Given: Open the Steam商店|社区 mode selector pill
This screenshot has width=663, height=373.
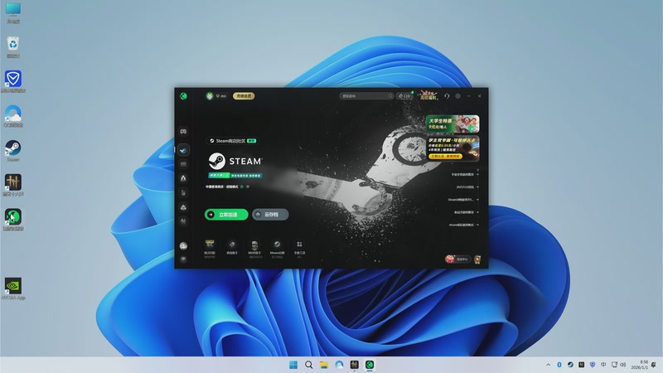Looking at the screenshot, I should coord(233,141).
